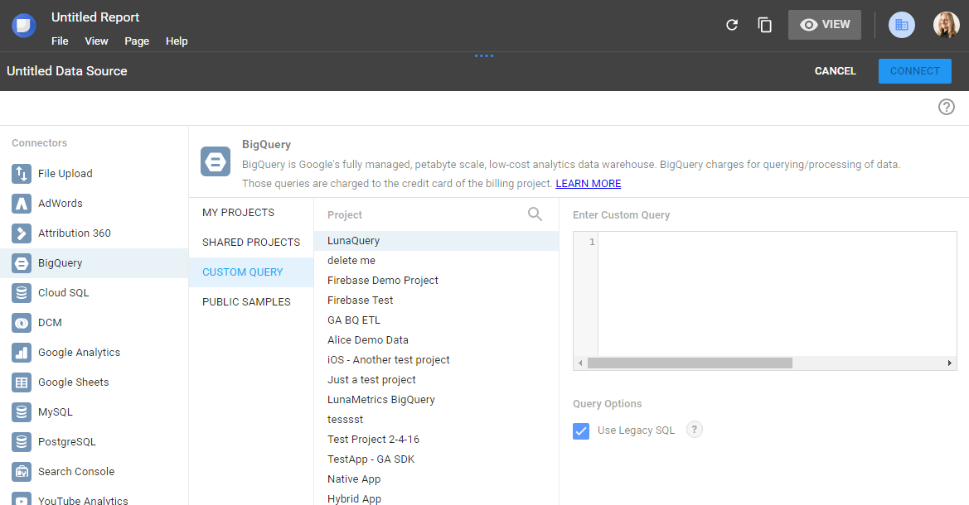
Task: Select the YouTube Analytics connector icon
Action: click(22, 499)
